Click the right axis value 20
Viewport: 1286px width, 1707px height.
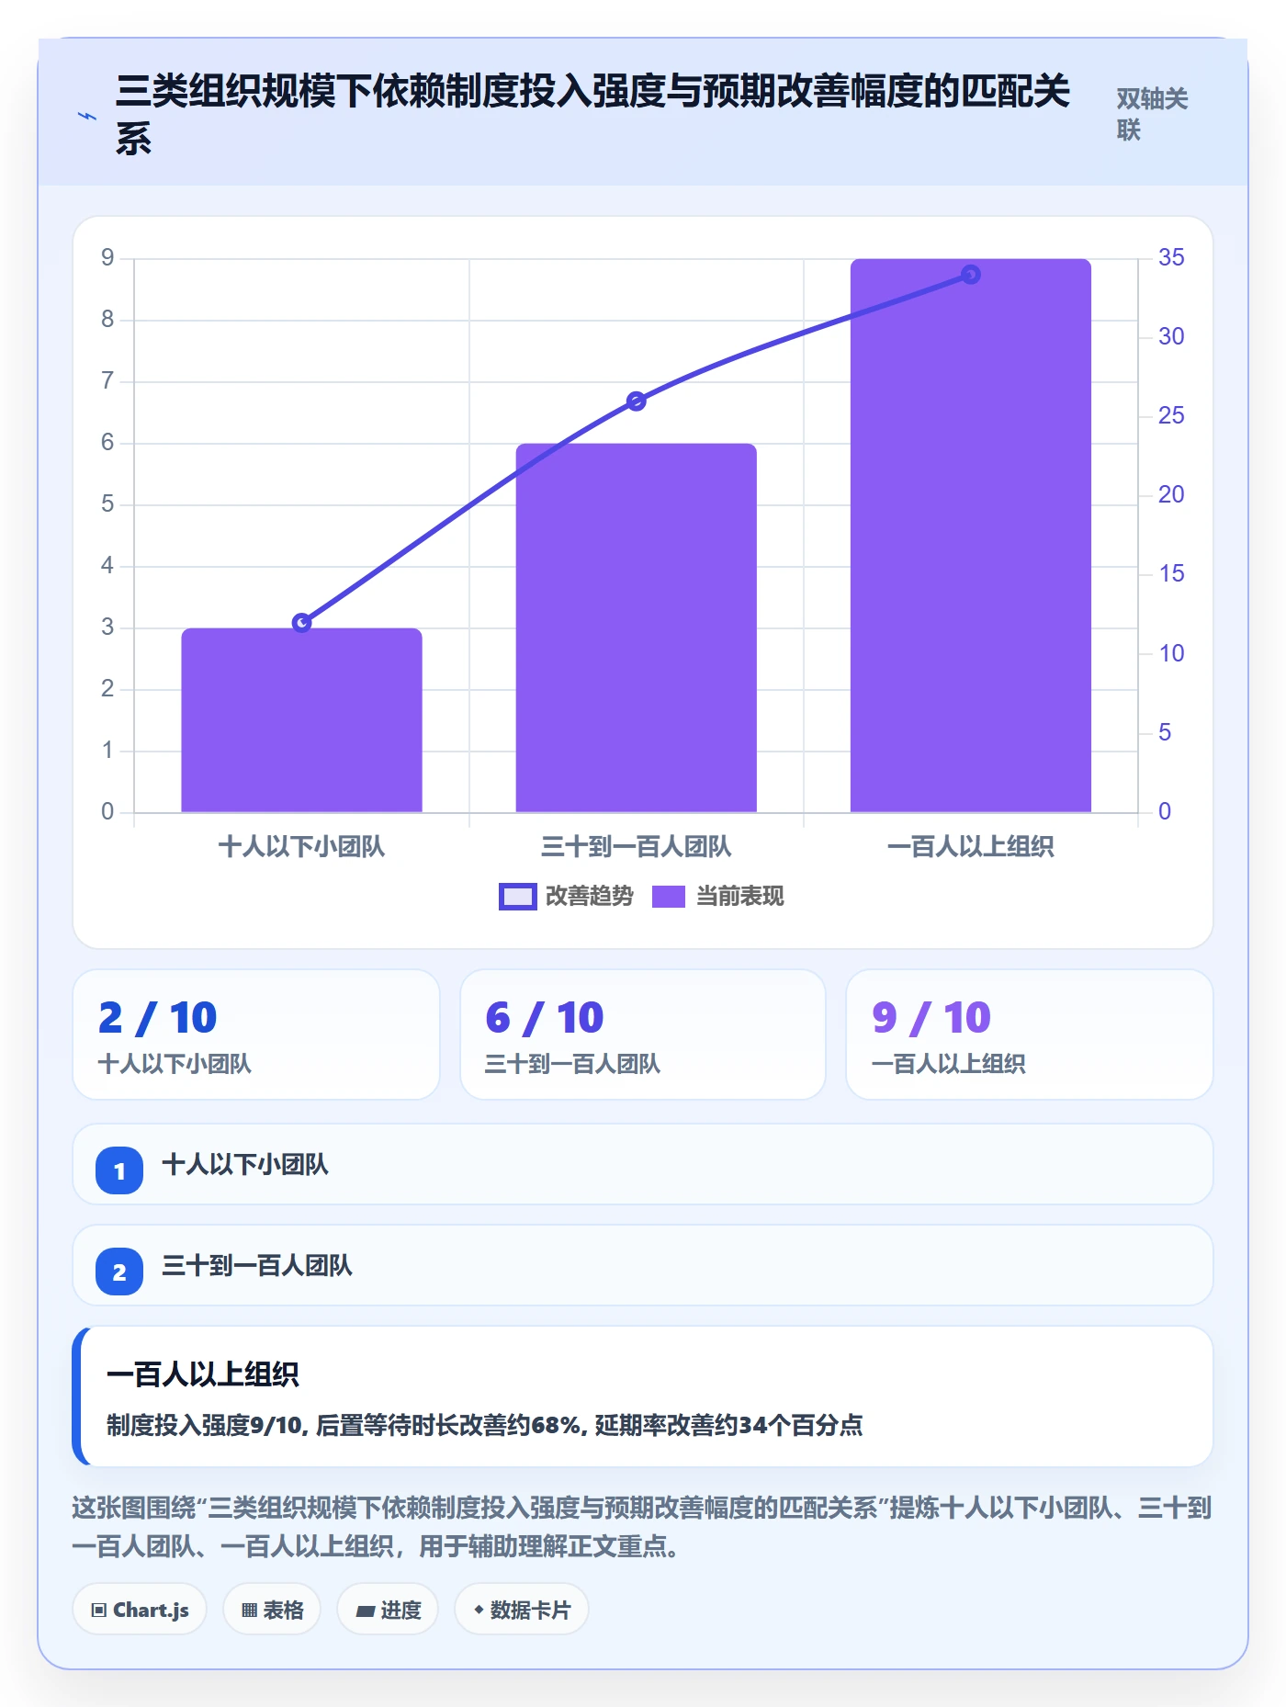click(x=1171, y=494)
